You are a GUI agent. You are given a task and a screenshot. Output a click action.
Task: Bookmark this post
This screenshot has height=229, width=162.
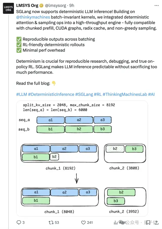149,222
